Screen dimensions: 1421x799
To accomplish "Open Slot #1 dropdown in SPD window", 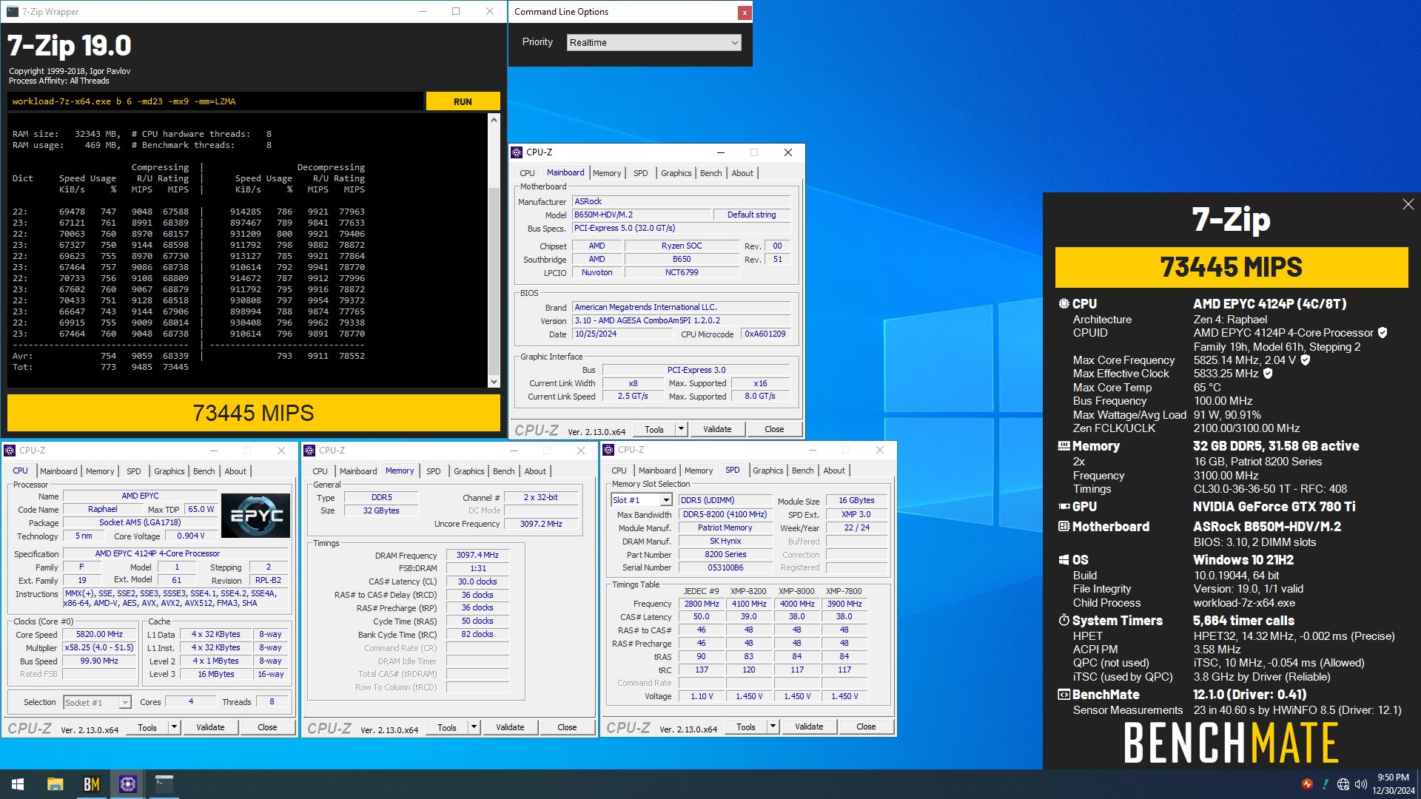I will (x=641, y=500).
